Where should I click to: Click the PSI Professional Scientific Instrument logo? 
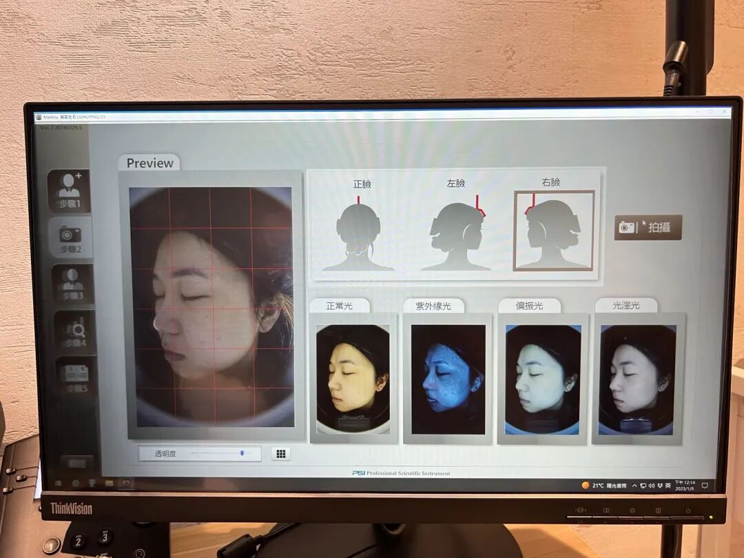coord(402,473)
